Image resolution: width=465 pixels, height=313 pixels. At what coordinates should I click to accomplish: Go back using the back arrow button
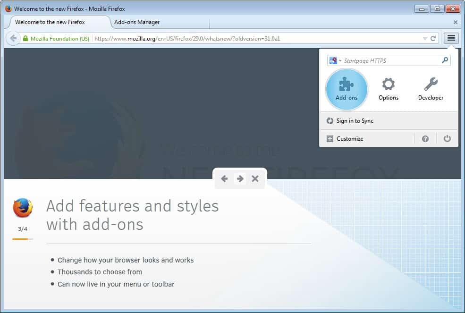pyautogui.click(x=13, y=39)
